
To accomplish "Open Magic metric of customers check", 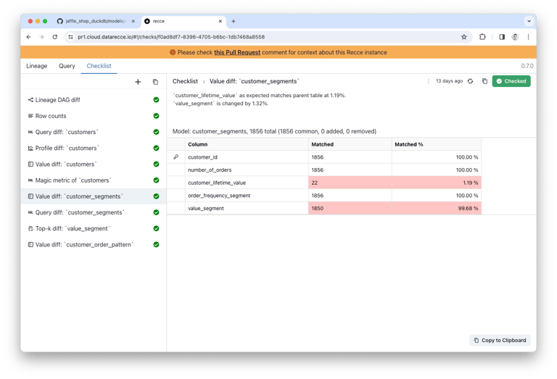I will tap(93, 180).
